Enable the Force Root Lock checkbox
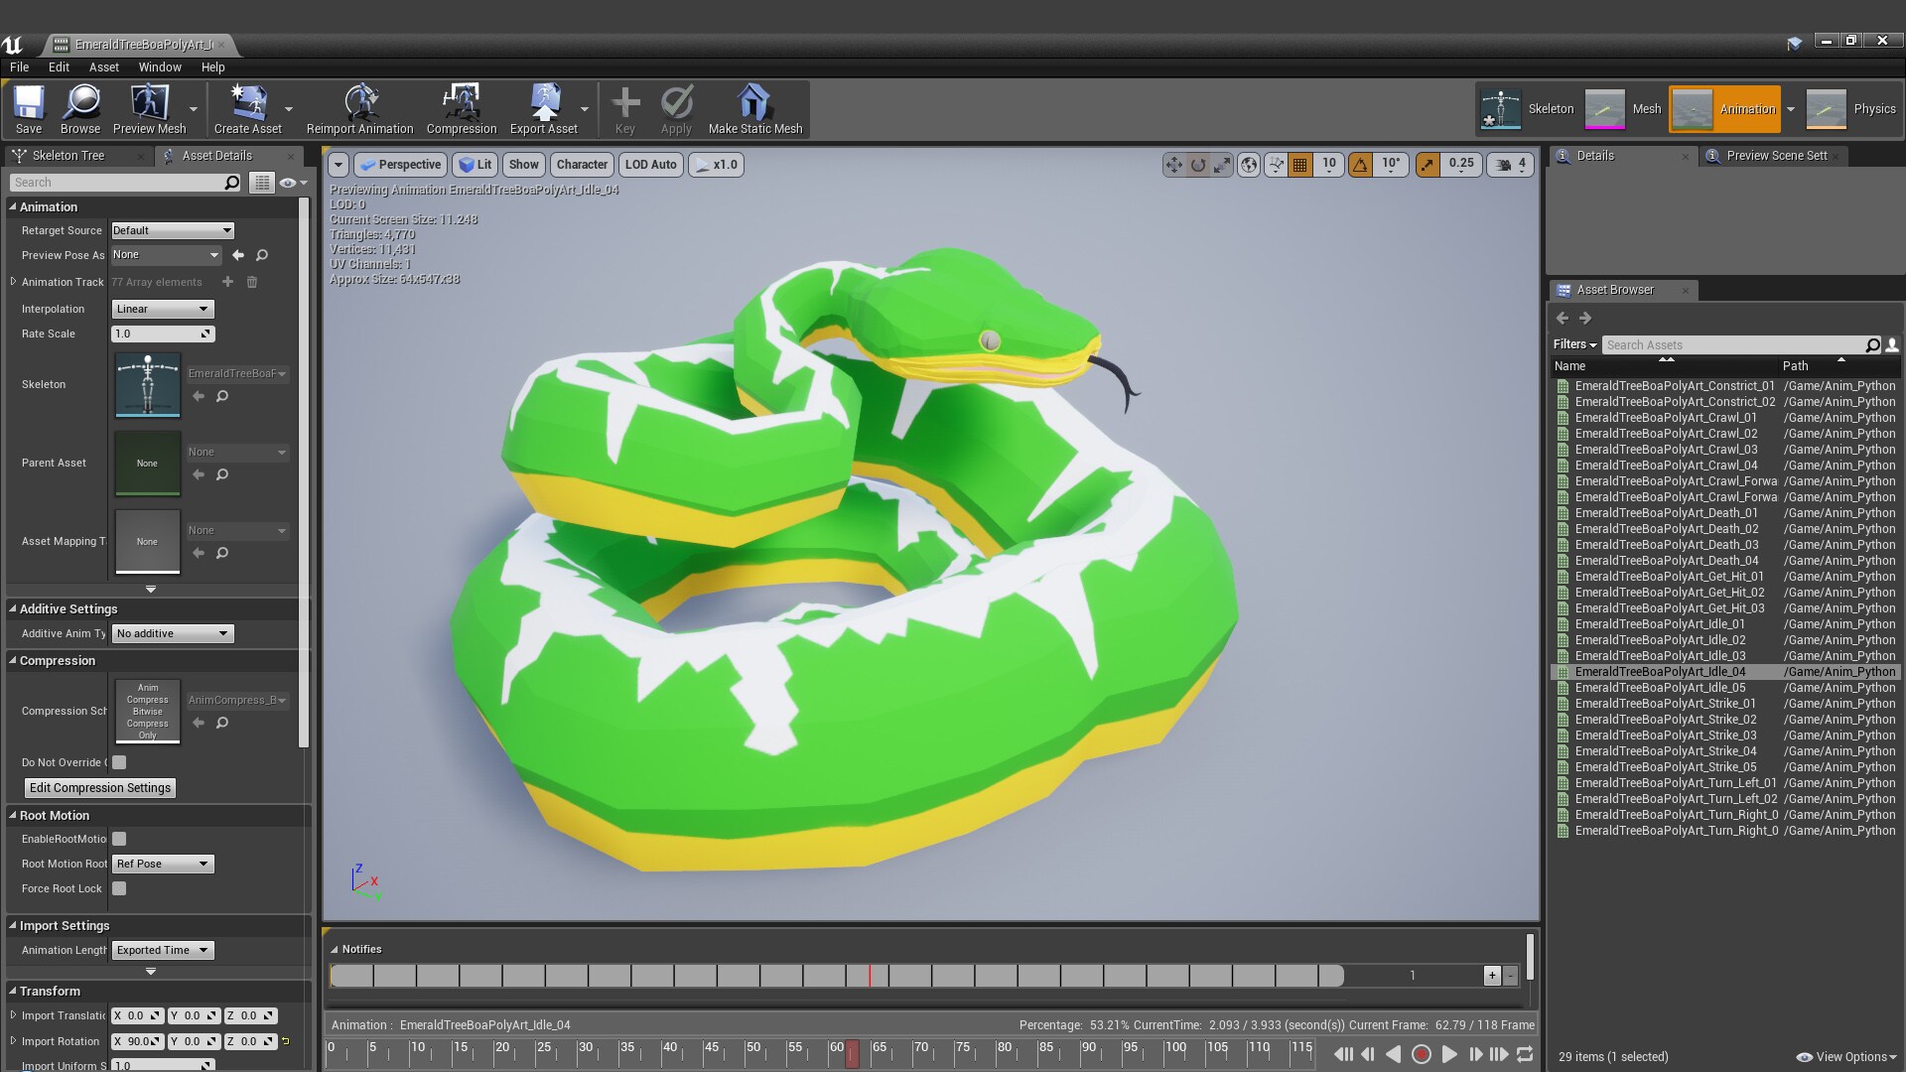This screenshot has height=1072, width=1906. pos(119,888)
